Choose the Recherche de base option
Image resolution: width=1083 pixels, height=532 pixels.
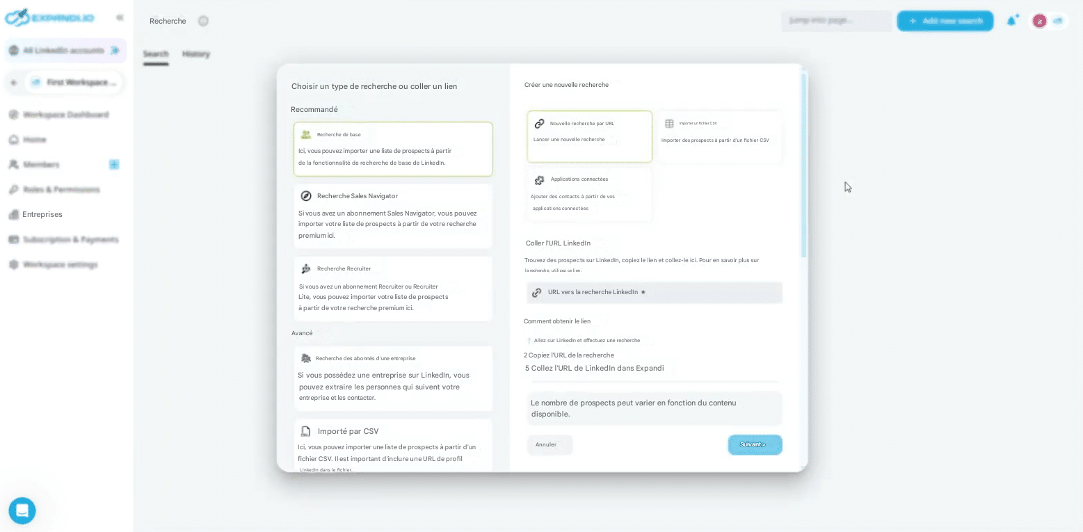[393, 149]
